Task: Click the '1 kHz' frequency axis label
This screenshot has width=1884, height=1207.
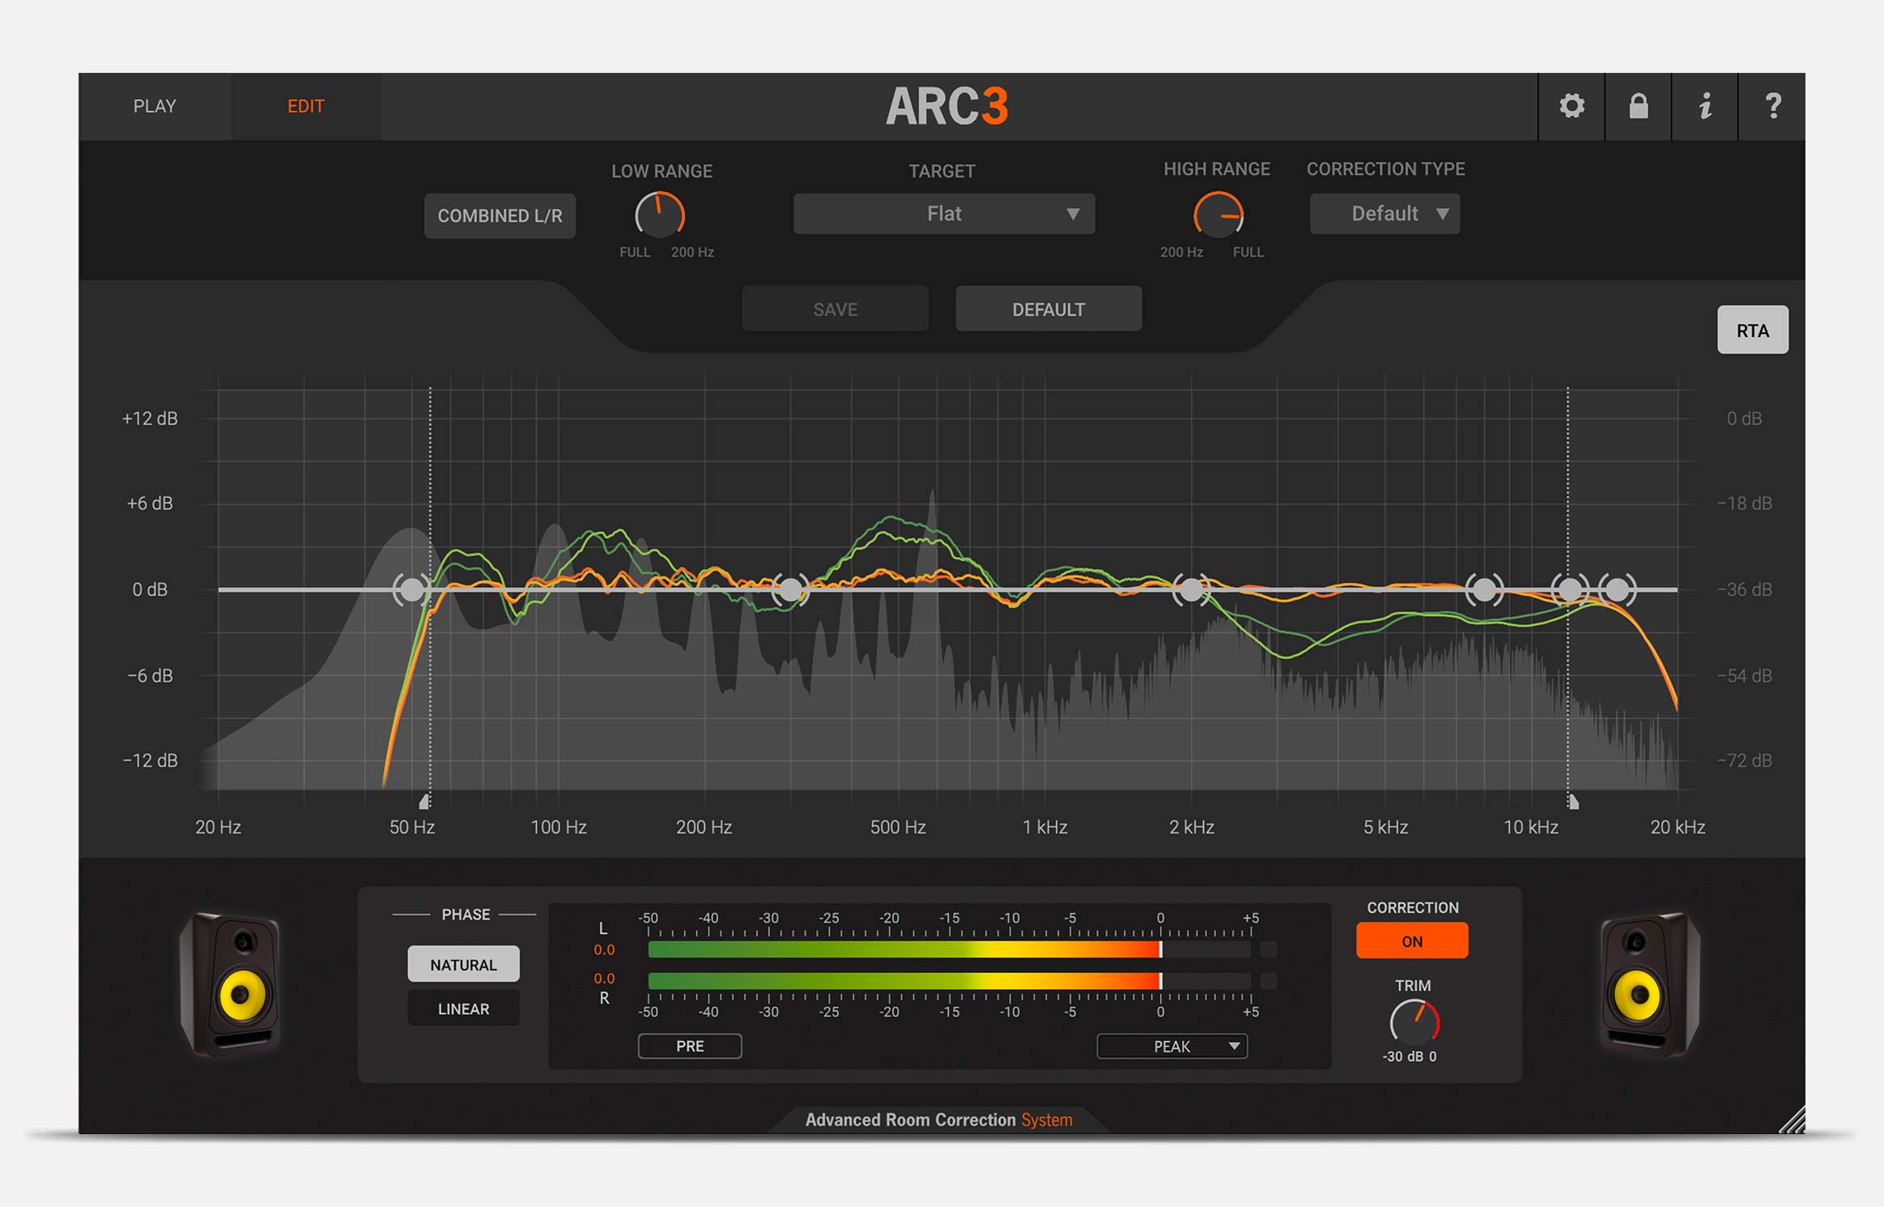Action: [1044, 827]
